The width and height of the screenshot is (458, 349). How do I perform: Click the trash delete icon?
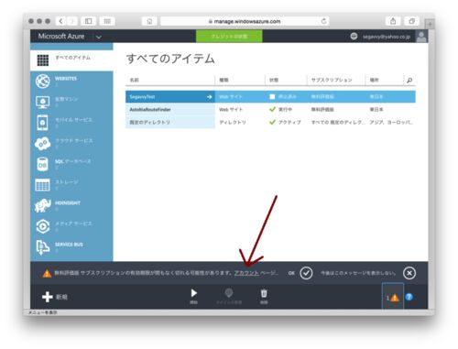(x=264, y=293)
